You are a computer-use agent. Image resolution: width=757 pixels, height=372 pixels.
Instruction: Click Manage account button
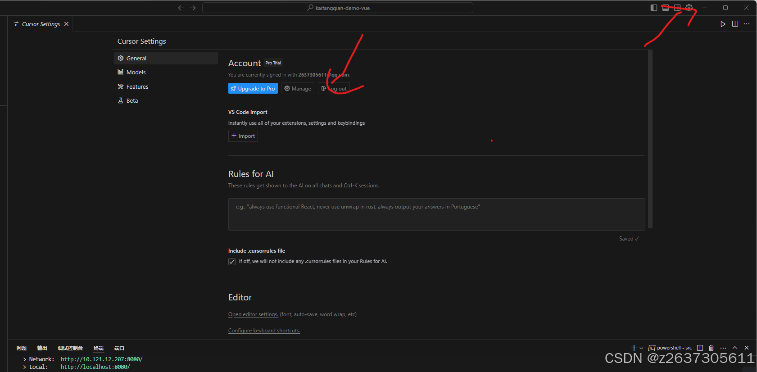298,89
